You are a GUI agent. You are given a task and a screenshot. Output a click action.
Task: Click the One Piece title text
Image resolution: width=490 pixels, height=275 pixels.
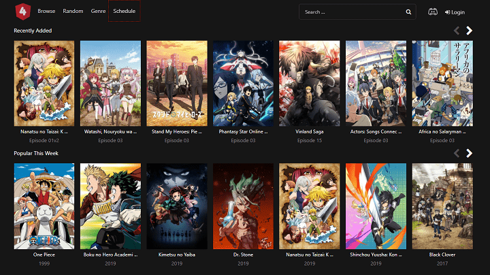coord(44,255)
